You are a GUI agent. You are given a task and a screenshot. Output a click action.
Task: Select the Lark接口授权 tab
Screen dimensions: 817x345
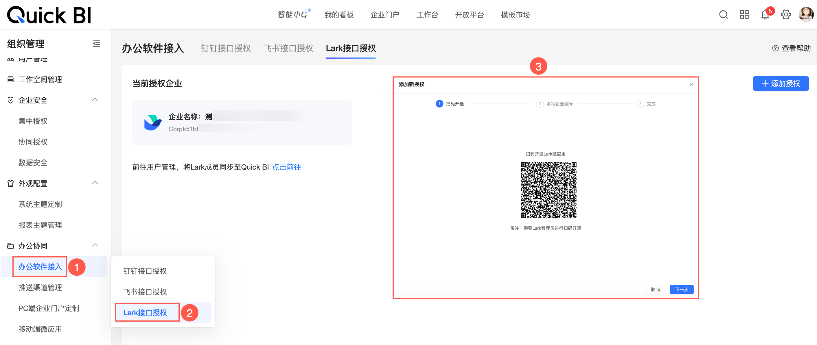coord(351,48)
